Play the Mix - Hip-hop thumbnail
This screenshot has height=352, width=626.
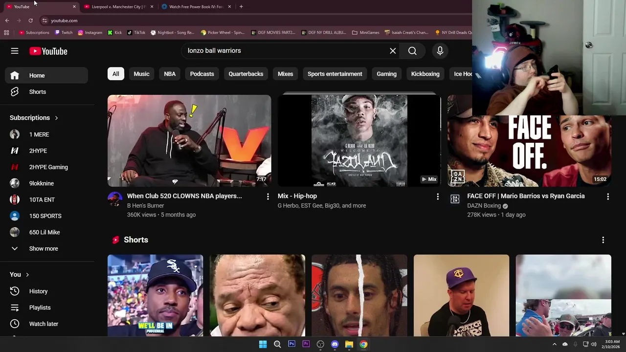359,141
